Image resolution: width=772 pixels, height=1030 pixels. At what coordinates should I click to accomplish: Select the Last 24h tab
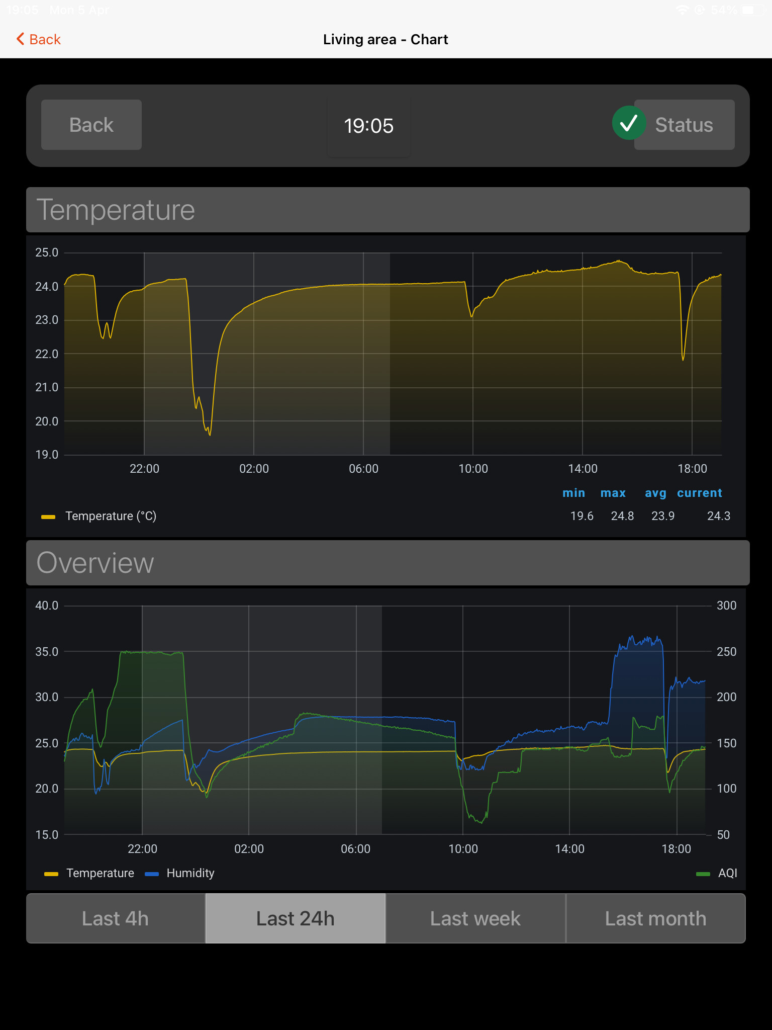pos(296,918)
